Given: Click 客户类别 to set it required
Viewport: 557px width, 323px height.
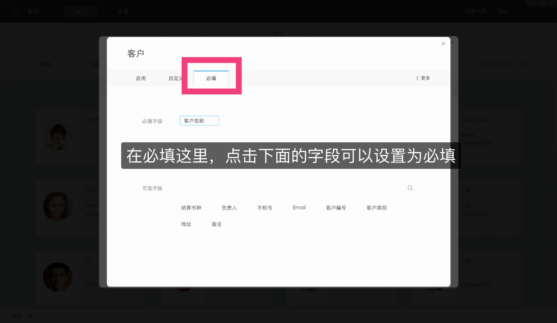Looking at the screenshot, I should (x=376, y=208).
